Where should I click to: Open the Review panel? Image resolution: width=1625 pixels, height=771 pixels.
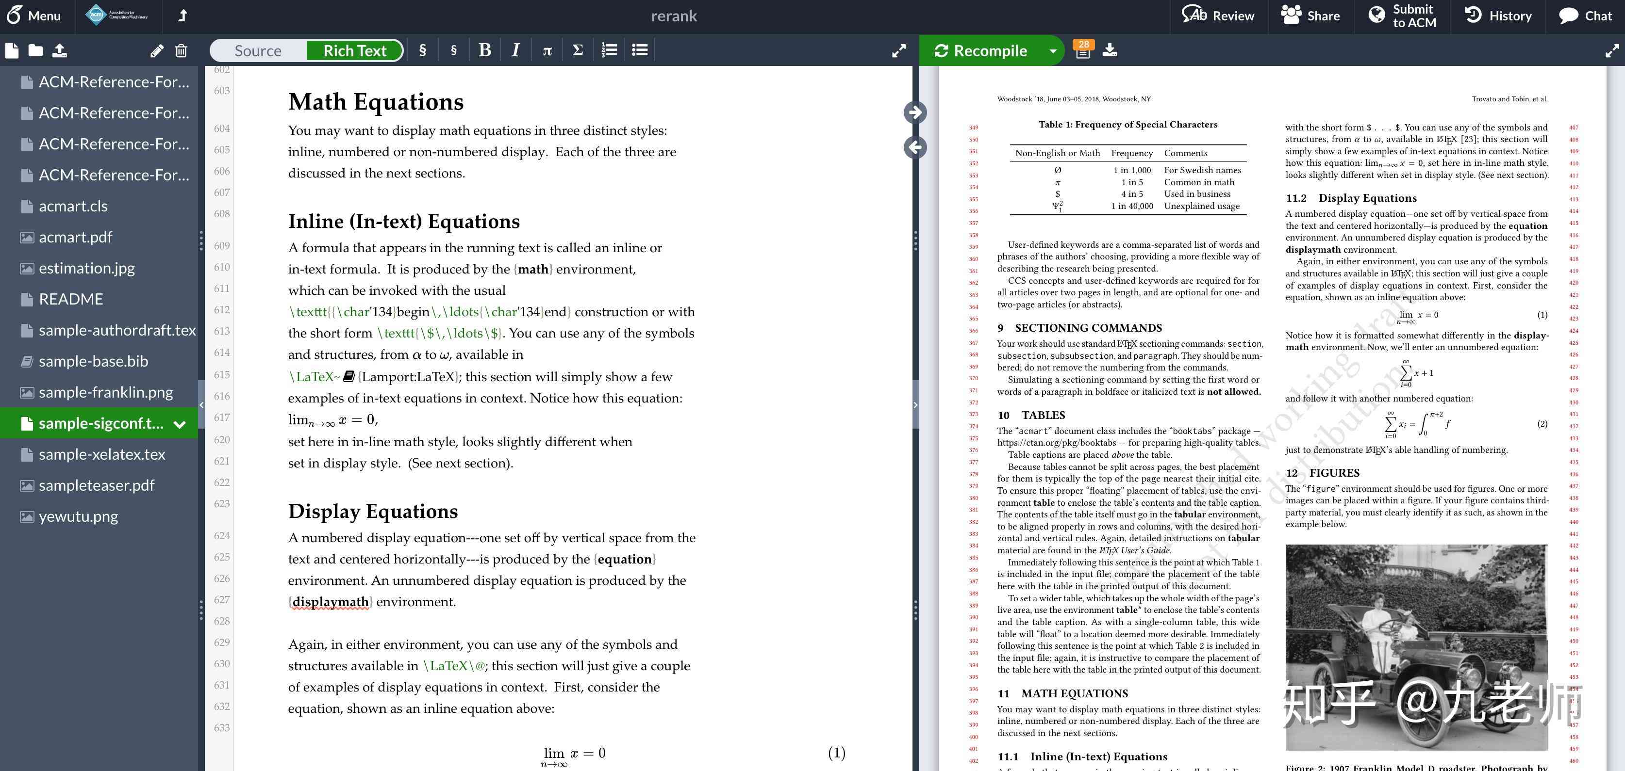pos(1218,16)
